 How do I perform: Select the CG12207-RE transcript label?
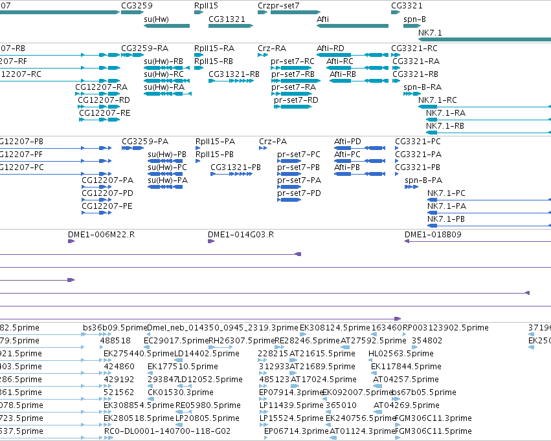[105, 113]
